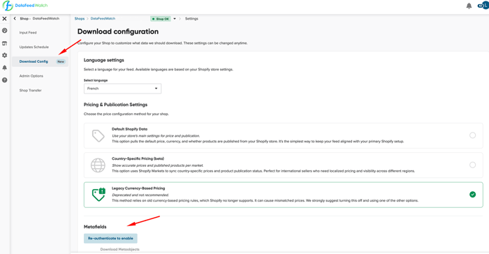Click the price tag icon for Default Shopify Data
The width and height of the screenshot is (489, 254).
[x=98, y=136]
